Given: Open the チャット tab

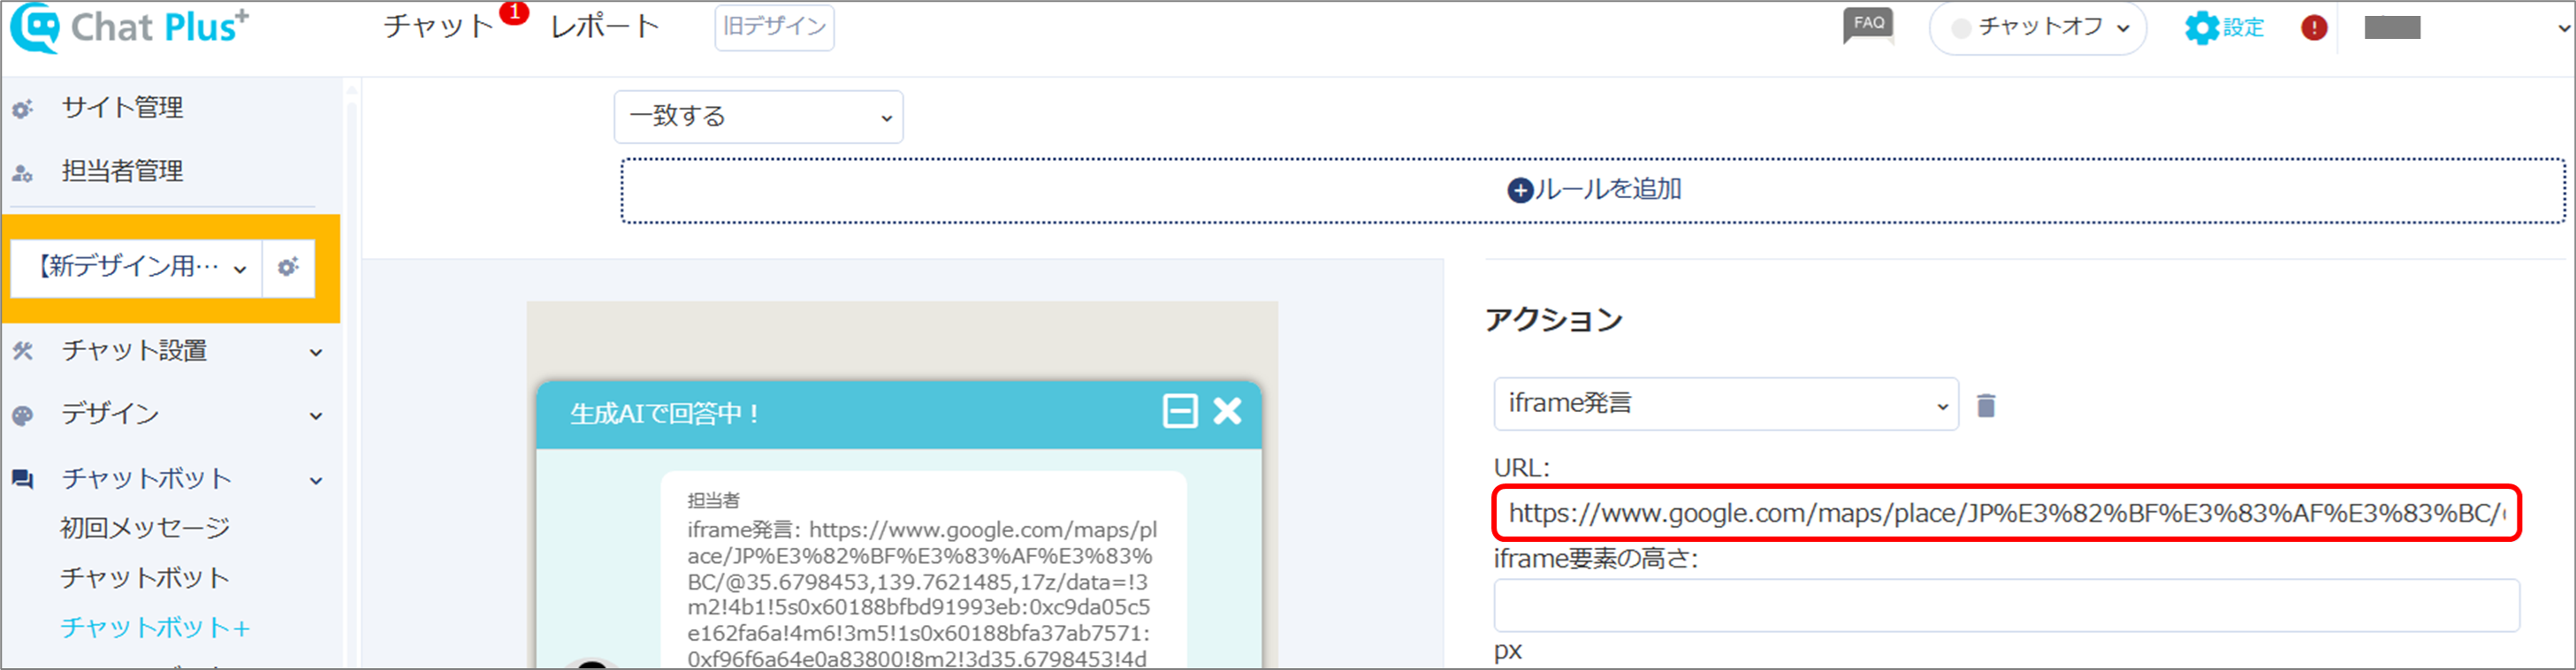Looking at the screenshot, I should coord(438,27).
